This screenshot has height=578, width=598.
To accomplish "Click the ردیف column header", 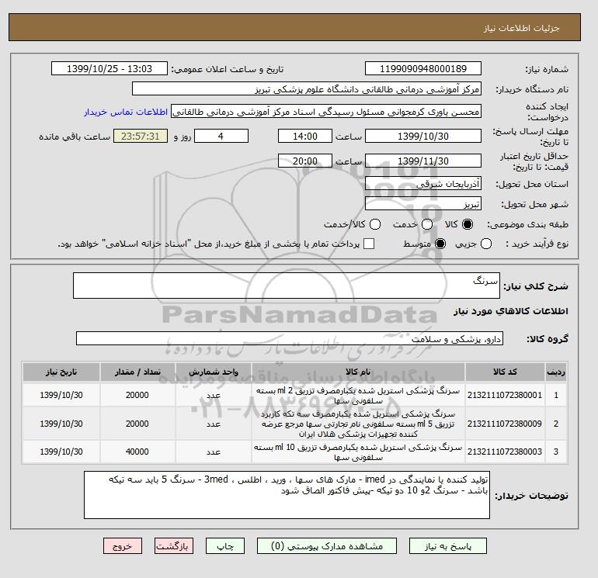I will click(556, 372).
